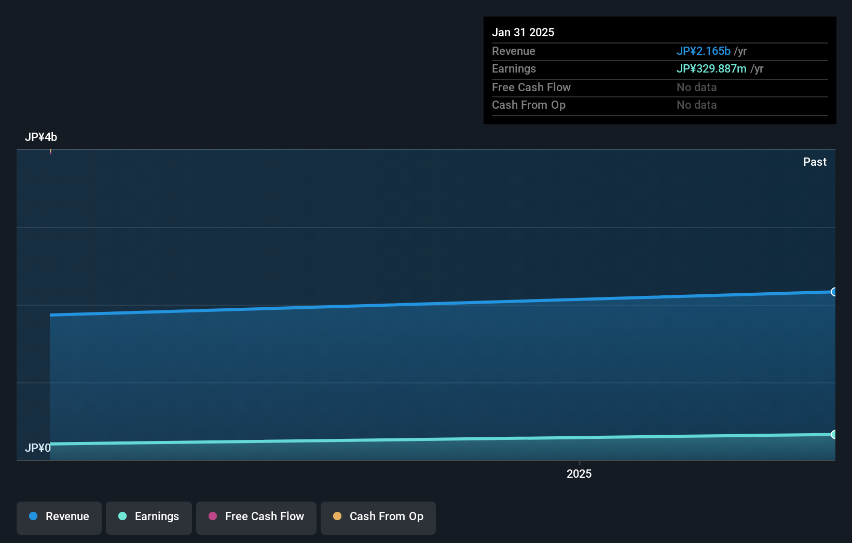Click the Revenue tooltip row label

pos(514,51)
